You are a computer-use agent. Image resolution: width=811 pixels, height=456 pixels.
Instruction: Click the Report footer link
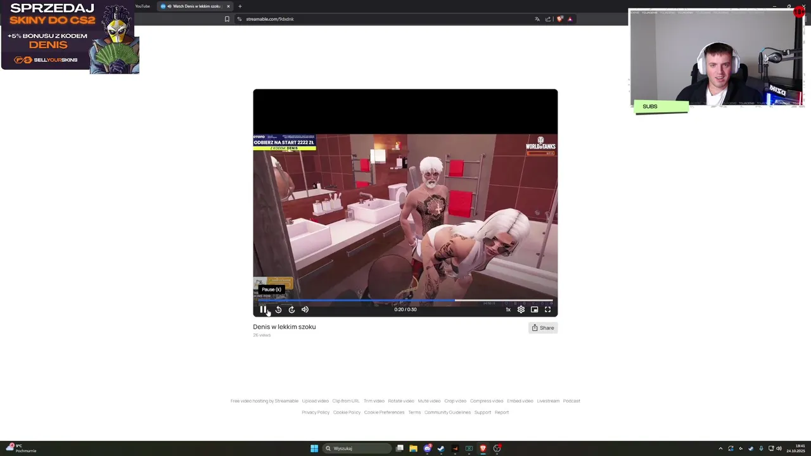tap(502, 412)
